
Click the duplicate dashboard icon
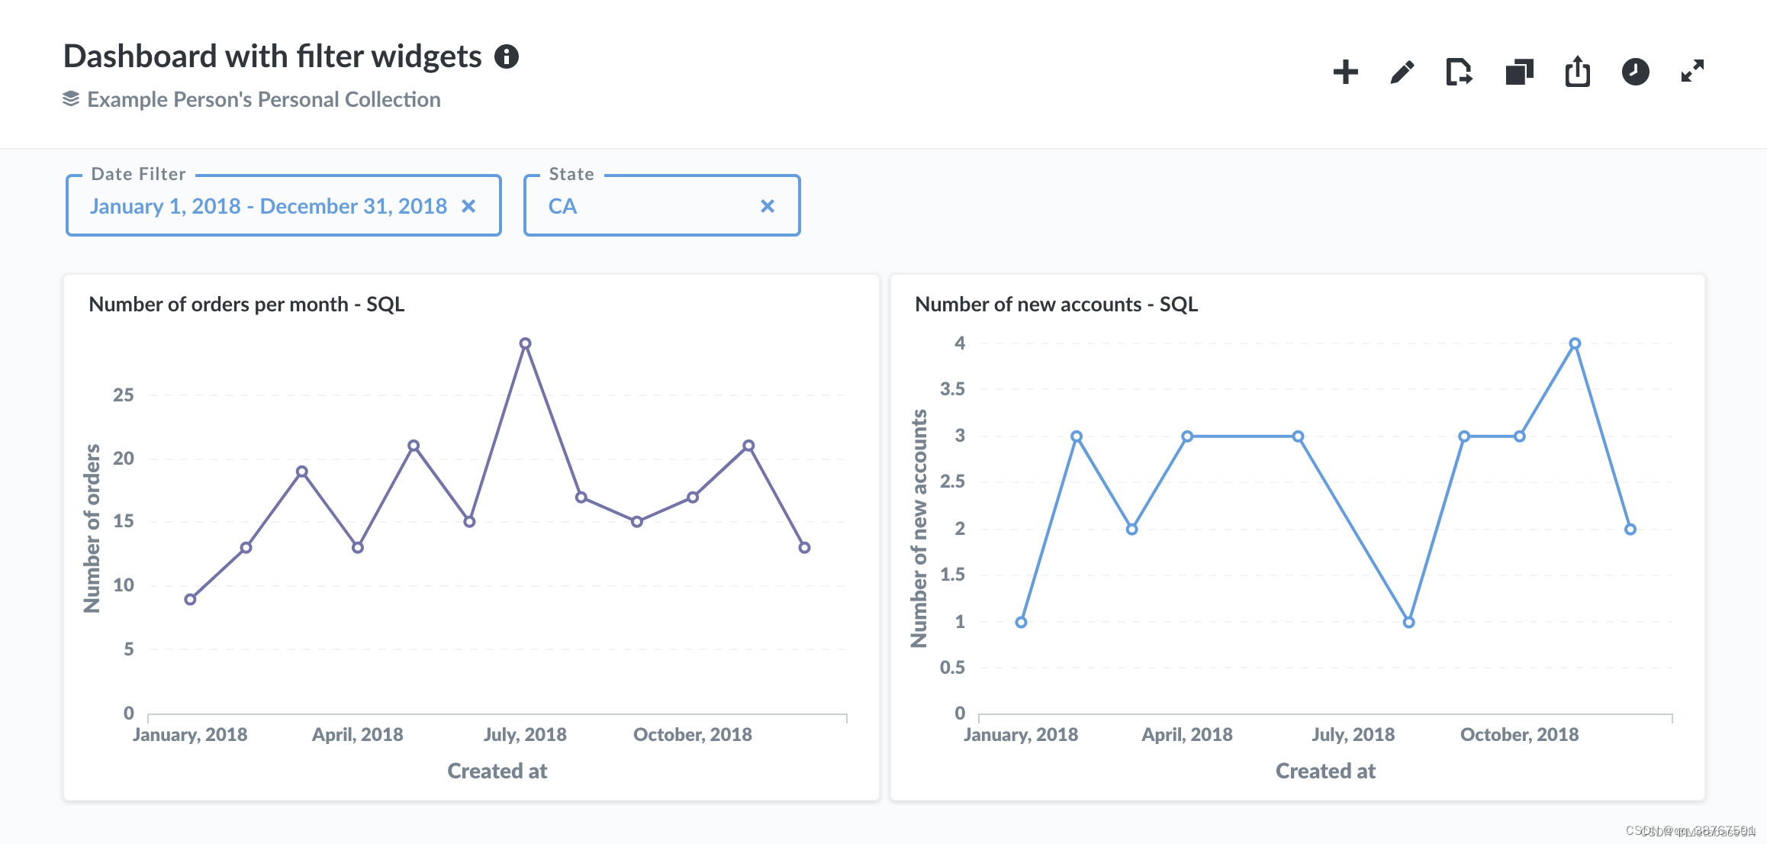pos(1518,72)
